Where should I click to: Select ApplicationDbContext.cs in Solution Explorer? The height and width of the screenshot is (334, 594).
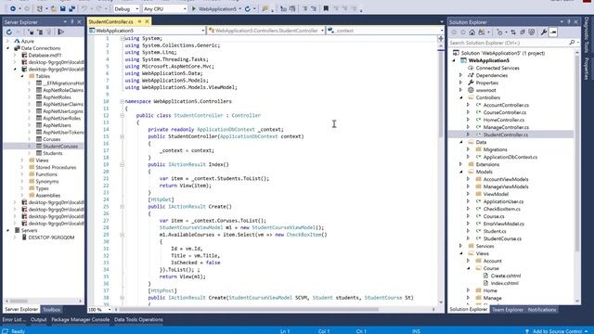[x=510, y=157]
